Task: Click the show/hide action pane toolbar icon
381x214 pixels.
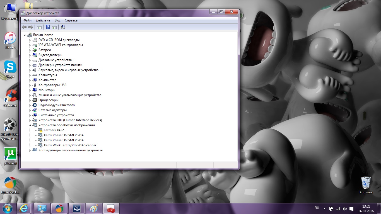Action: pyautogui.click(x=54, y=27)
